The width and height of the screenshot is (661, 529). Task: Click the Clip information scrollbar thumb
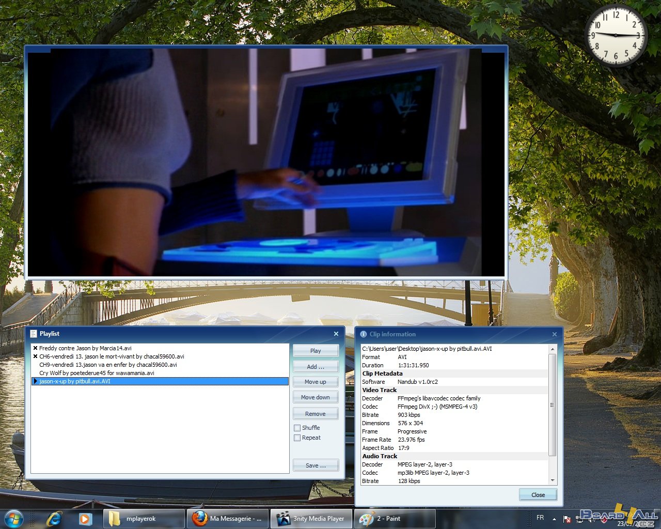[552, 405]
